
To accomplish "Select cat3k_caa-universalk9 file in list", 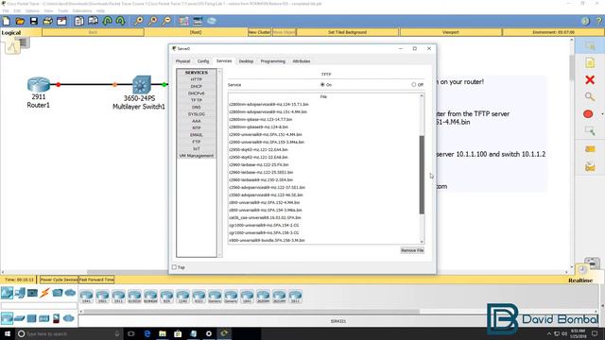I will [x=265, y=218].
